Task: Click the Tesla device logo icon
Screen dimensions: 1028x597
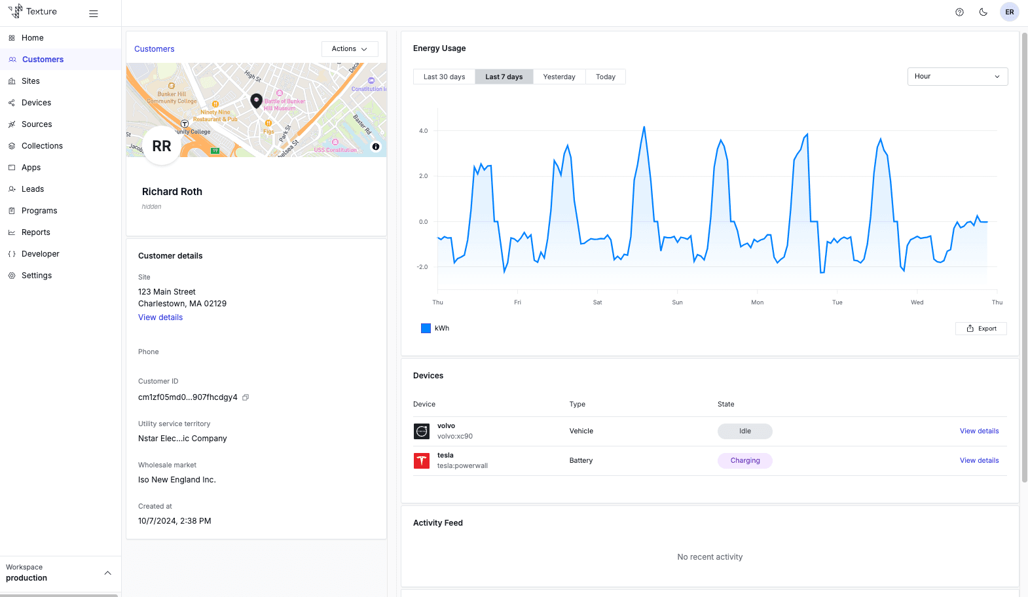Action: (x=422, y=461)
